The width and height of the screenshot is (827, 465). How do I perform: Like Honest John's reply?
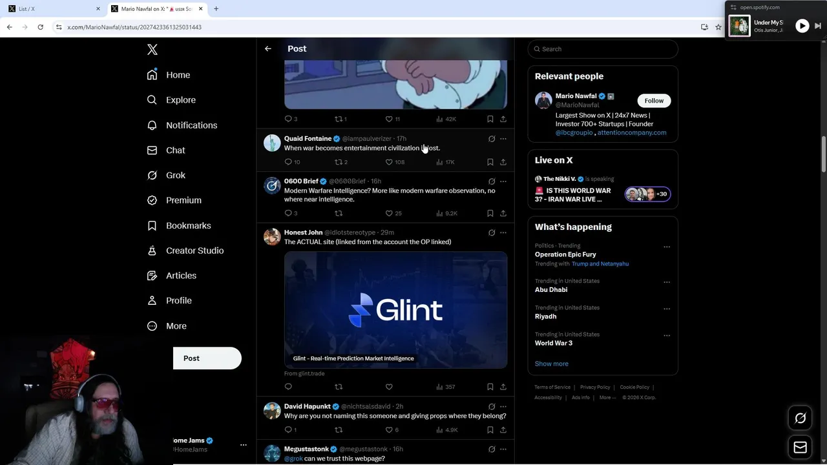pos(389,387)
